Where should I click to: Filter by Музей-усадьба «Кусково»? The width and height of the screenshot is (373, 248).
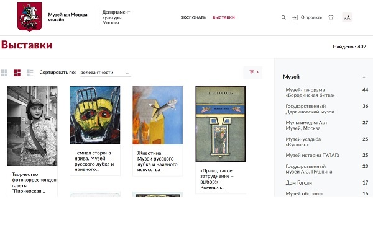303,142
